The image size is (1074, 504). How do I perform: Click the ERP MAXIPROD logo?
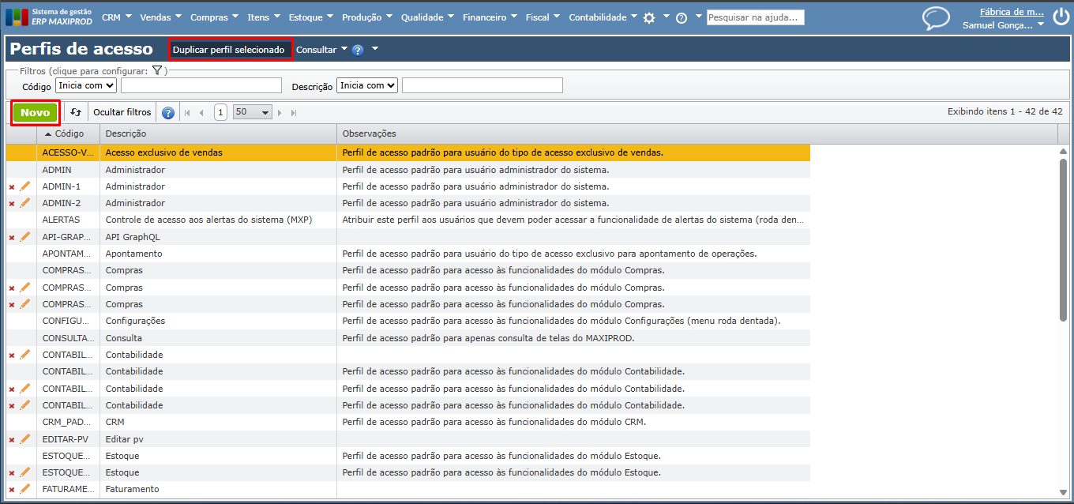[49, 17]
